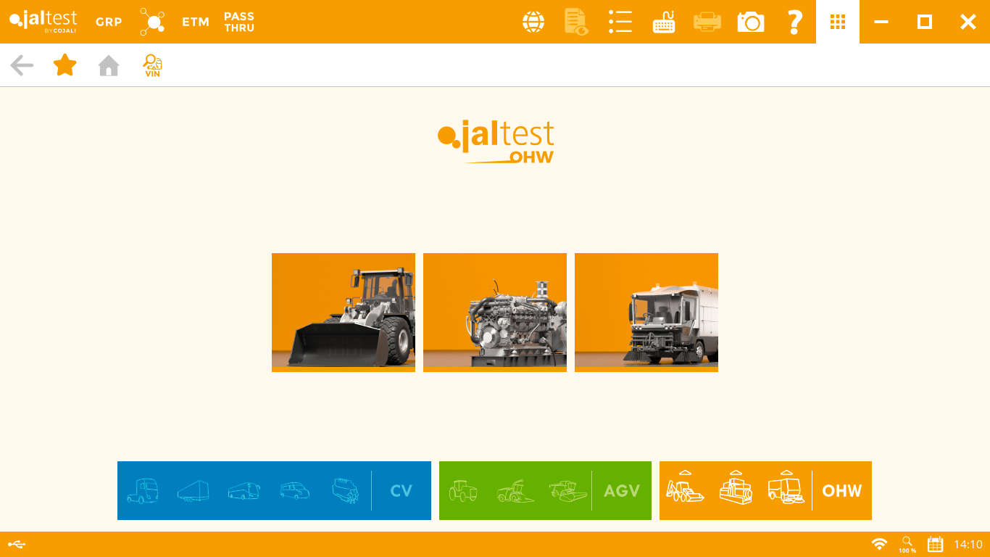The height and width of the screenshot is (557, 990).
Task: Click the globe web icon
Action: (533, 22)
